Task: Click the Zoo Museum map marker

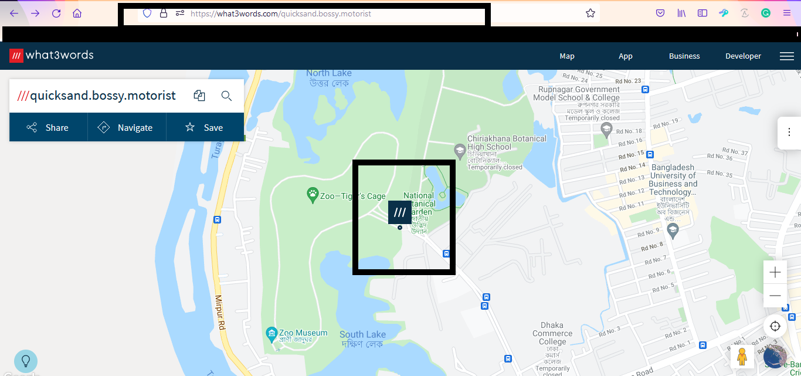Action: click(271, 335)
